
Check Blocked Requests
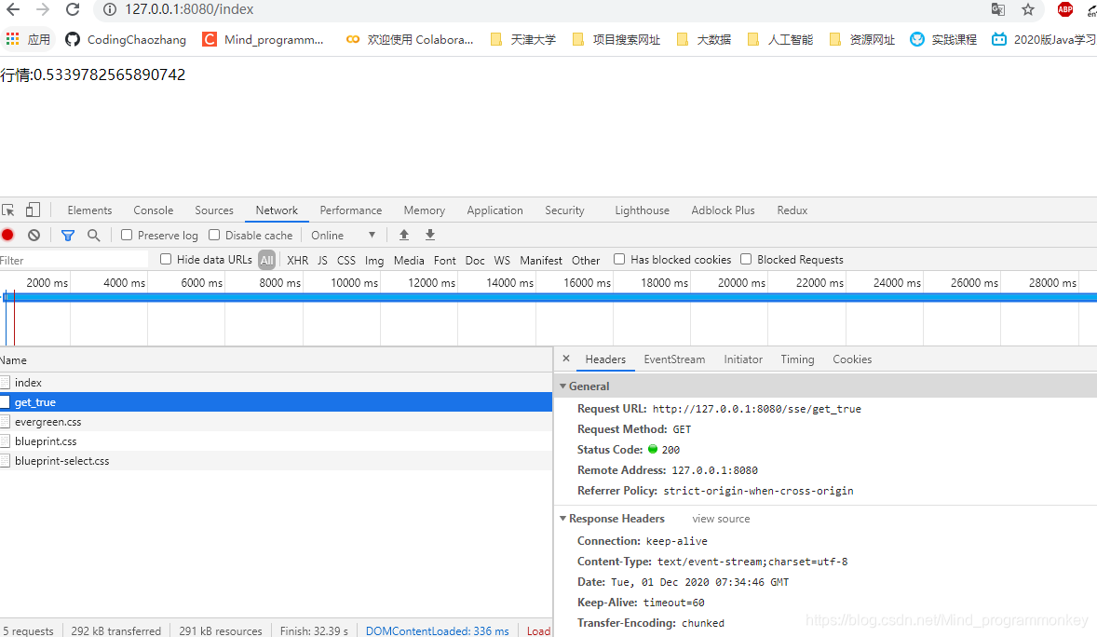(746, 259)
